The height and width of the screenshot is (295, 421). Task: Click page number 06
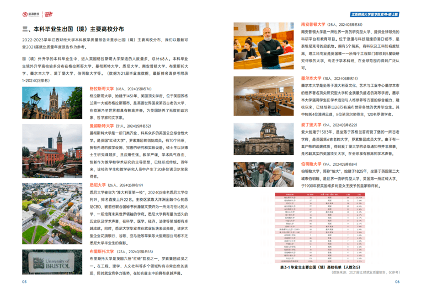click(x=397, y=282)
